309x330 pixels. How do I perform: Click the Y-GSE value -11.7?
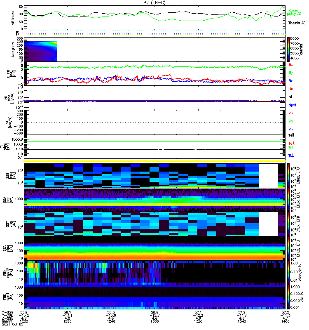pyautogui.click(x=242, y=315)
